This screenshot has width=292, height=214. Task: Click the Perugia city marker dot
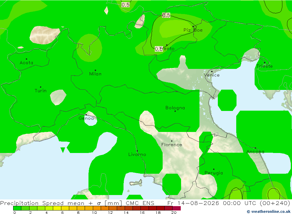coord(214,169)
